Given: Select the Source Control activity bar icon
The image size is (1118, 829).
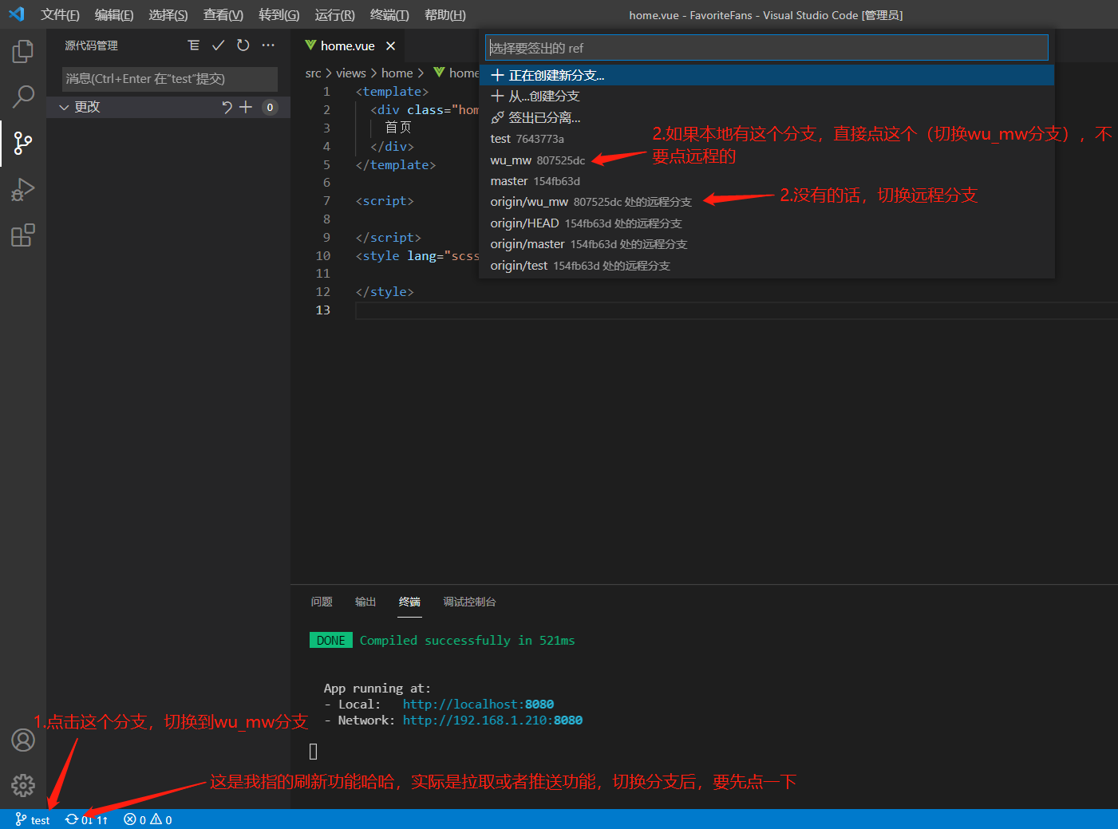Looking at the screenshot, I should (23, 144).
